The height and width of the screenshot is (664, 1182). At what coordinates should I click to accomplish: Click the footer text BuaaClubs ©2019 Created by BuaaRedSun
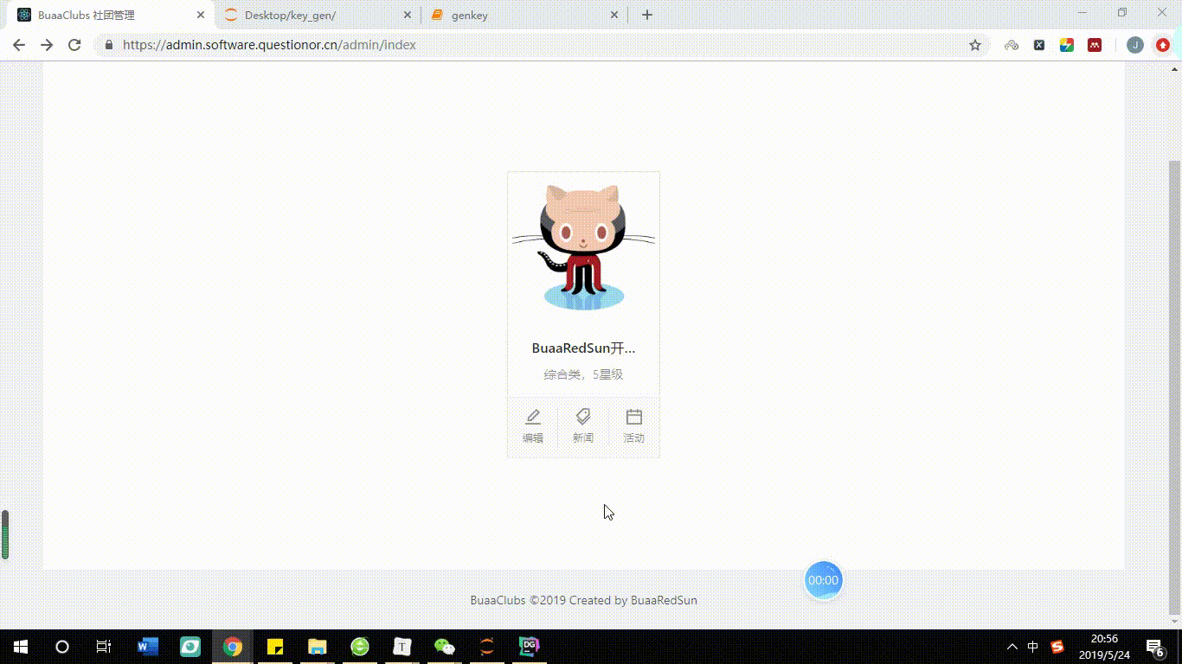[583, 600]
